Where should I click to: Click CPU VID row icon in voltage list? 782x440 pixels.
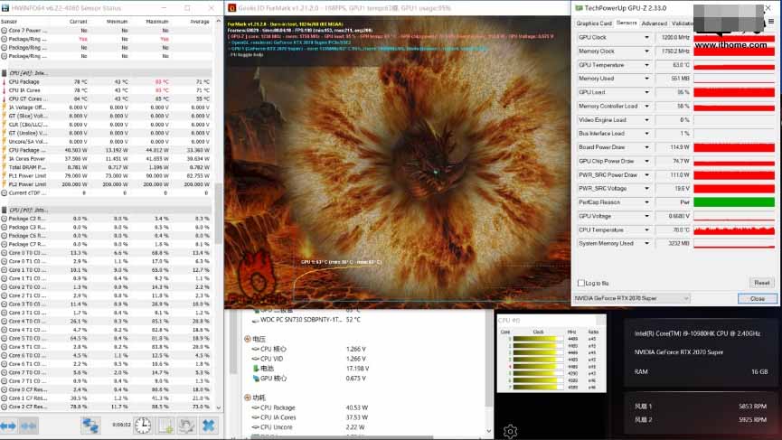pyautogui.click(x=256, y=359)
